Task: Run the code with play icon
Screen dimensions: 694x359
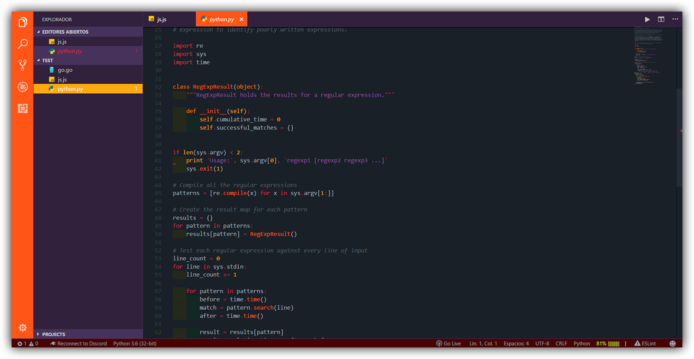Action: [647, 19]
